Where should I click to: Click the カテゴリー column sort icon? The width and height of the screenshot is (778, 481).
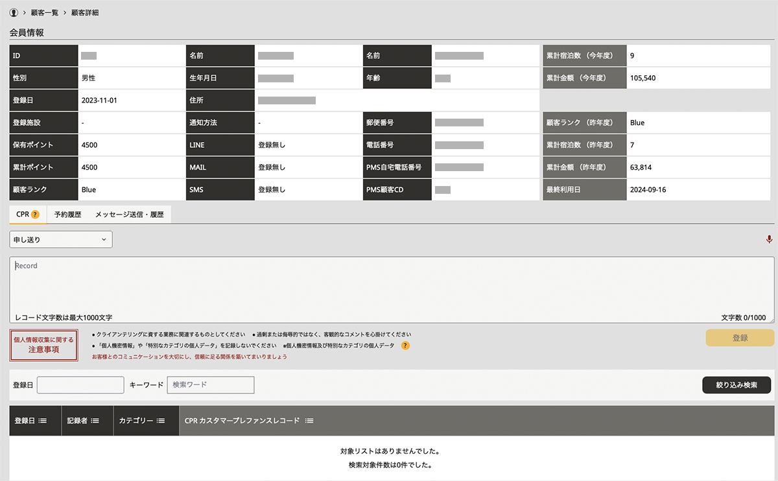(161, 421)
